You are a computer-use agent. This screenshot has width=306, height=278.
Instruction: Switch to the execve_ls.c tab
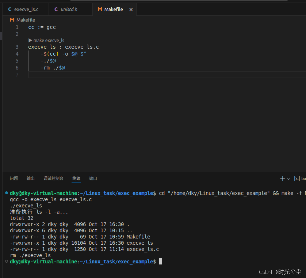26,9
